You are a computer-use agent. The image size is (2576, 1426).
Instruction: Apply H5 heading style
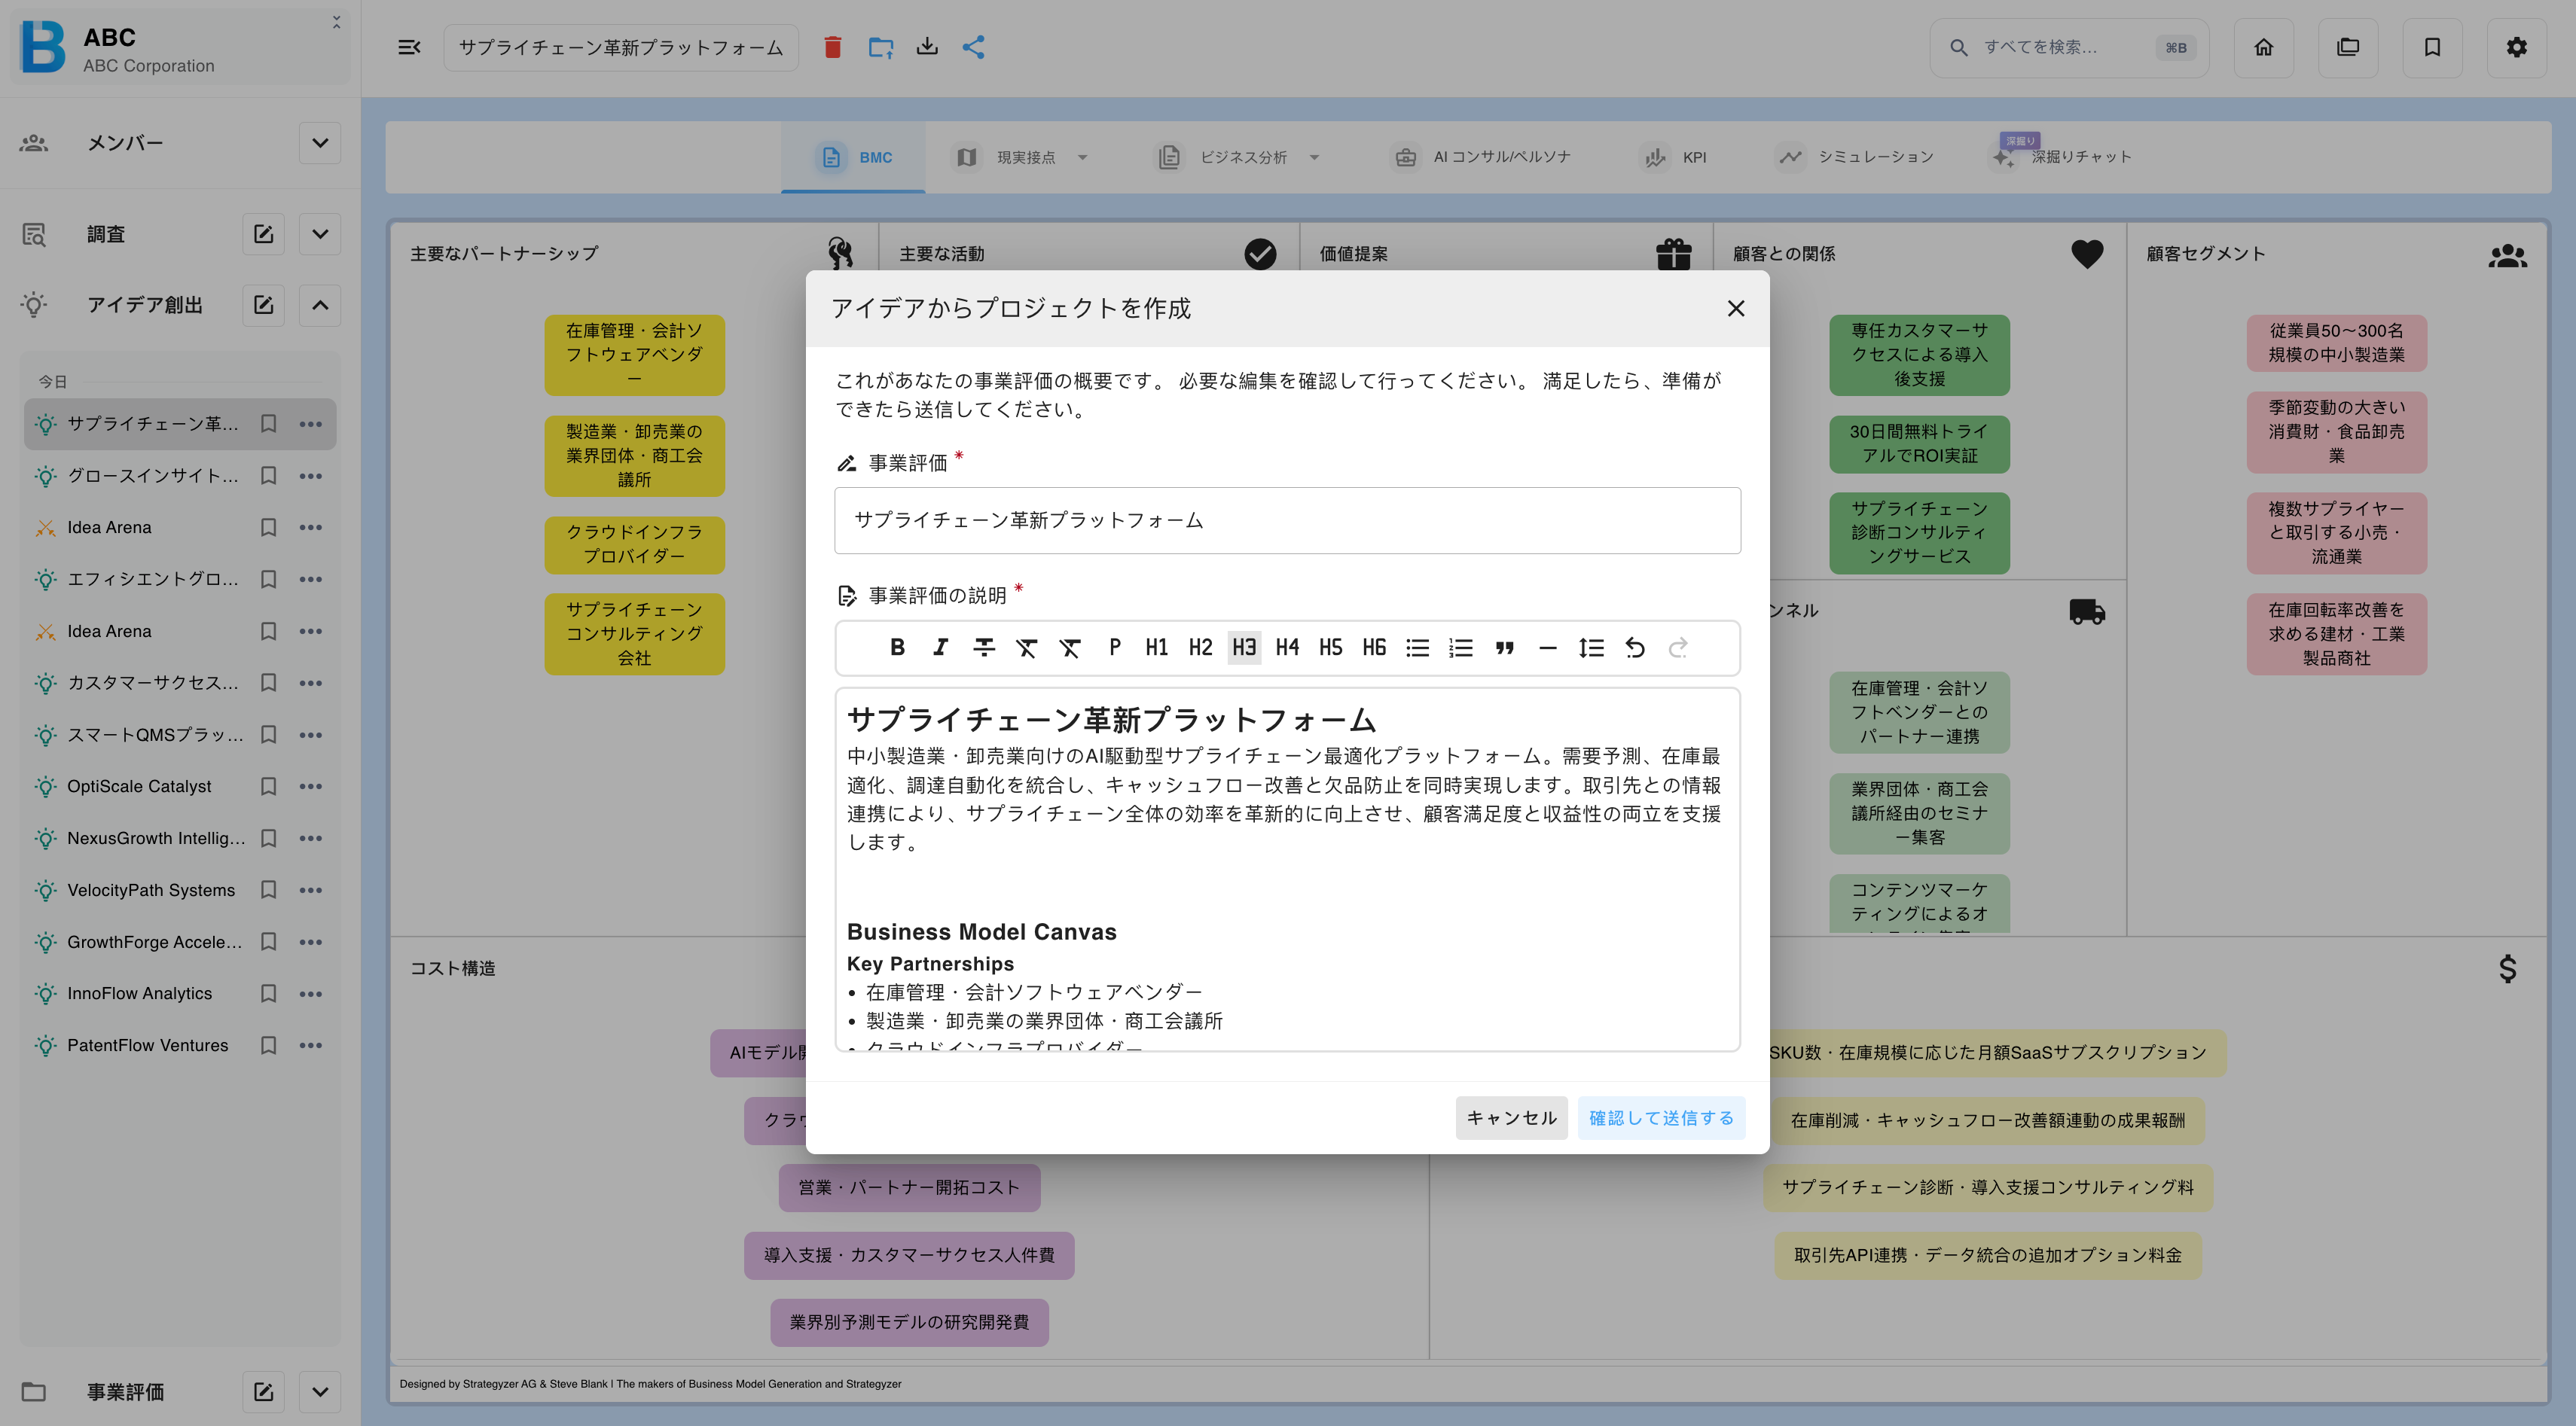(1330, 647)
